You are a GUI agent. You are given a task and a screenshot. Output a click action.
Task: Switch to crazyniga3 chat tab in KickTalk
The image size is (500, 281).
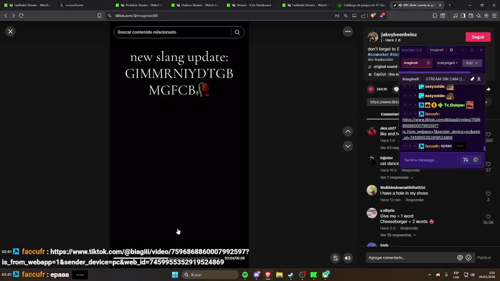tap(447, 63)
